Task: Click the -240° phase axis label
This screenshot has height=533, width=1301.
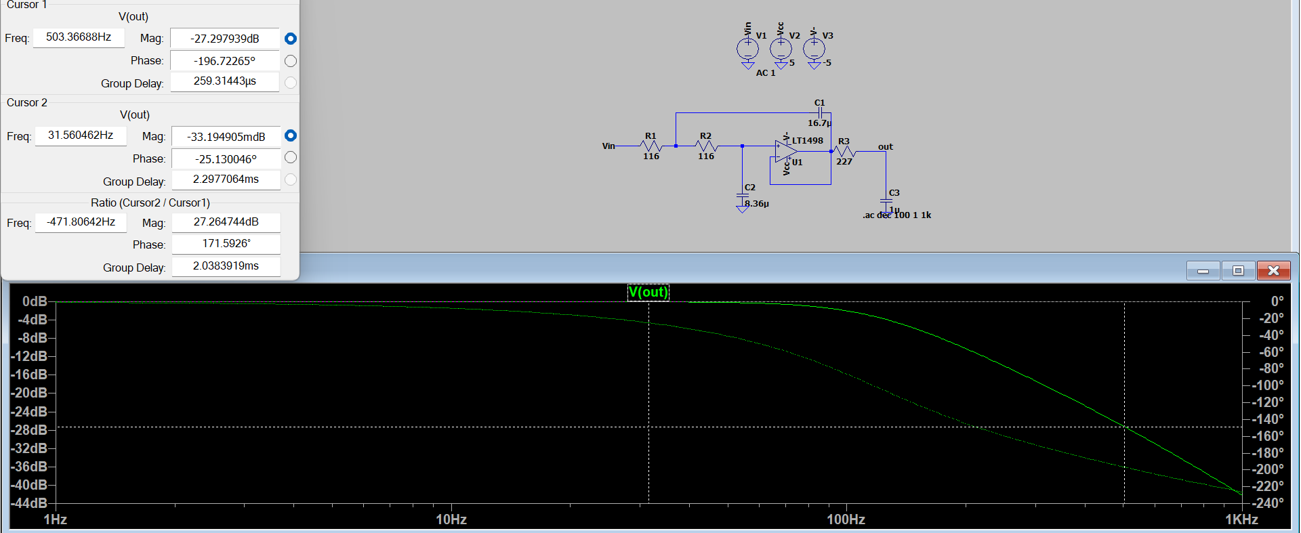Action: [1267, 503]
